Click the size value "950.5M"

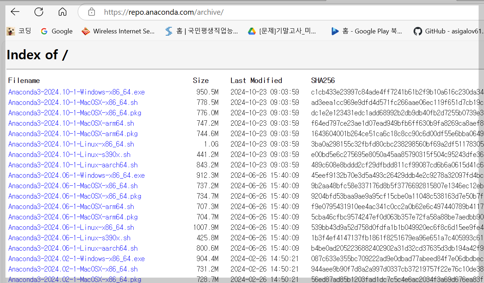[207, 92]
